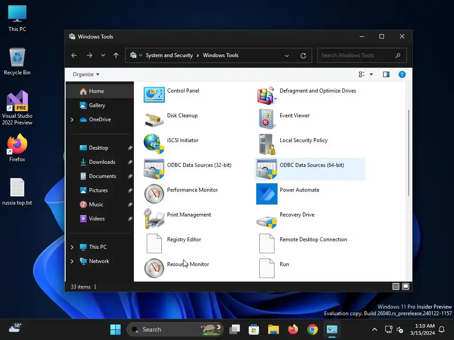The image size is (454, 340).
Task: Select the Recycle Bin desktop icon
Action: (17, 62)
